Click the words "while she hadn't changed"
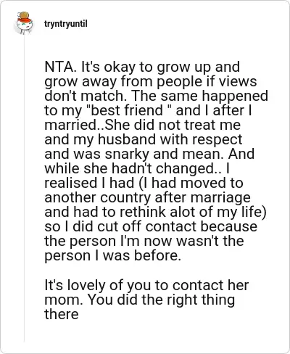This screenshot has width=290, height=354. click(x=128, y=168)
